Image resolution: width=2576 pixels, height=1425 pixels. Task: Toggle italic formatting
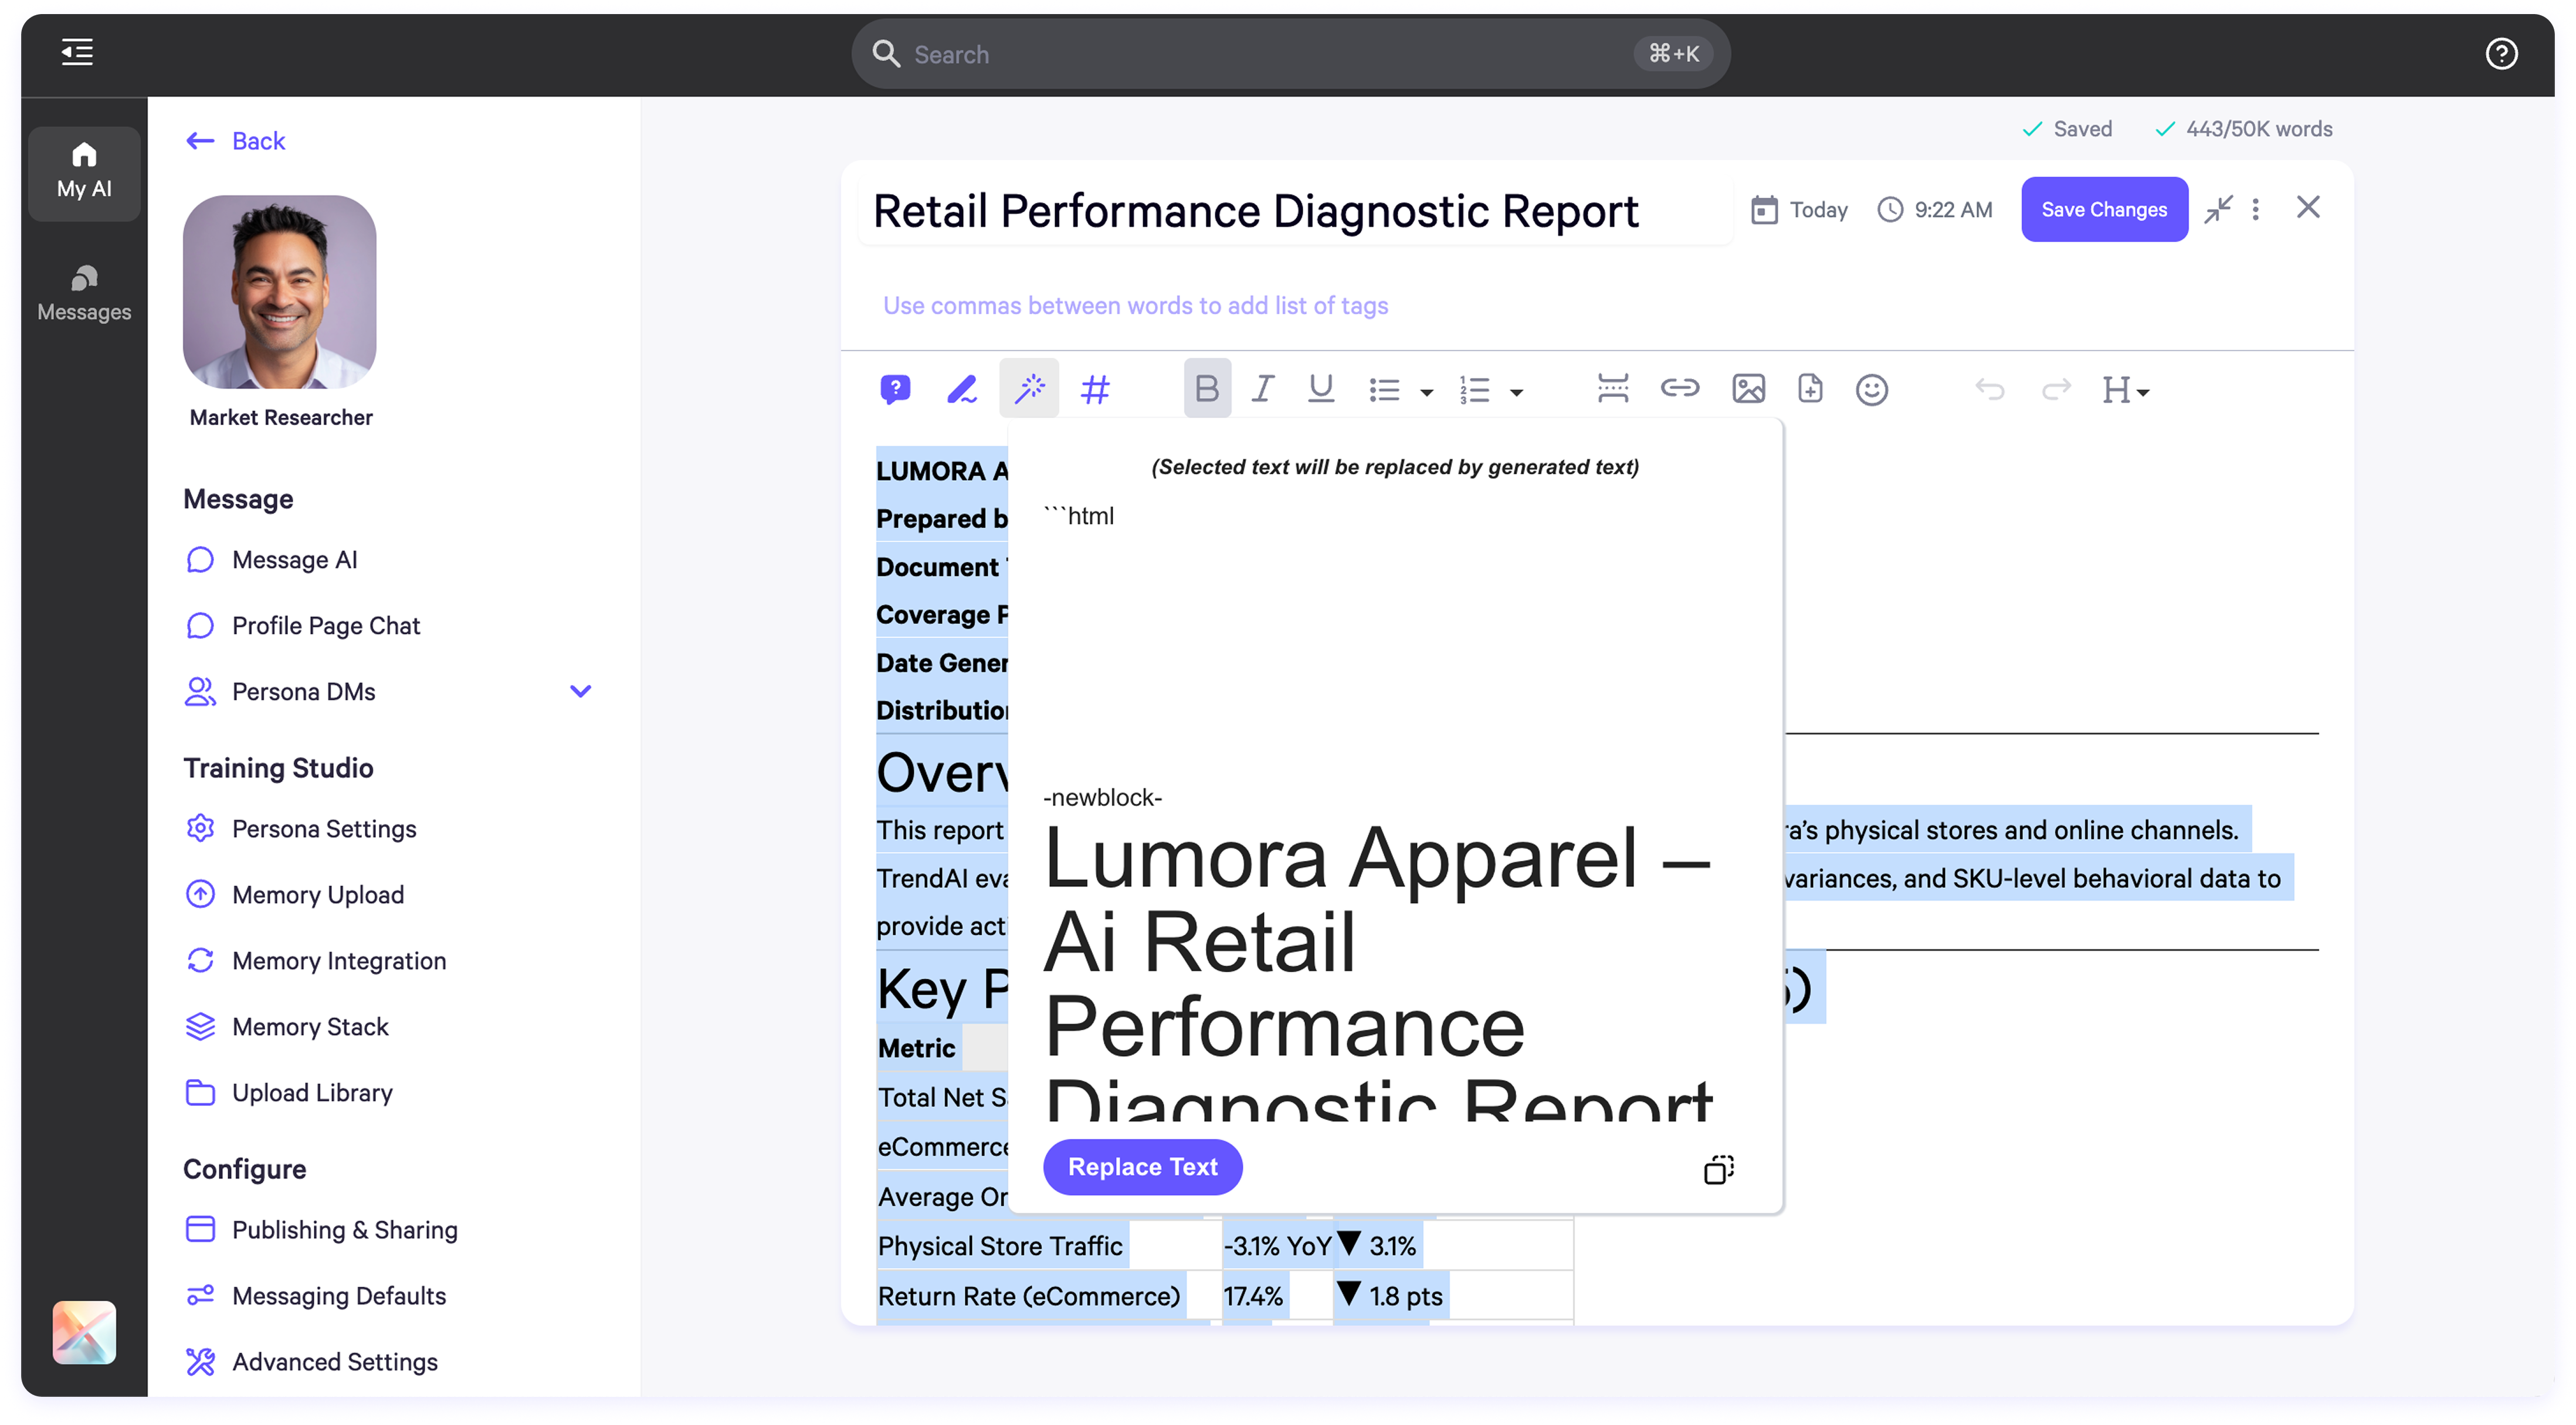pos(1262,388)
